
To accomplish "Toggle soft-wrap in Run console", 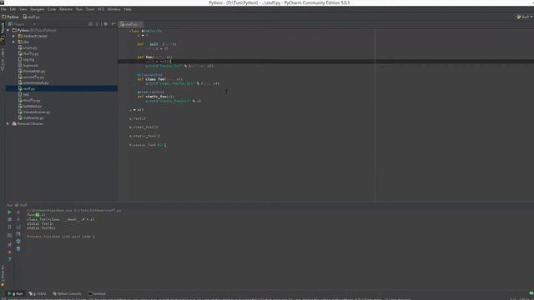I will tap(18, 227).
